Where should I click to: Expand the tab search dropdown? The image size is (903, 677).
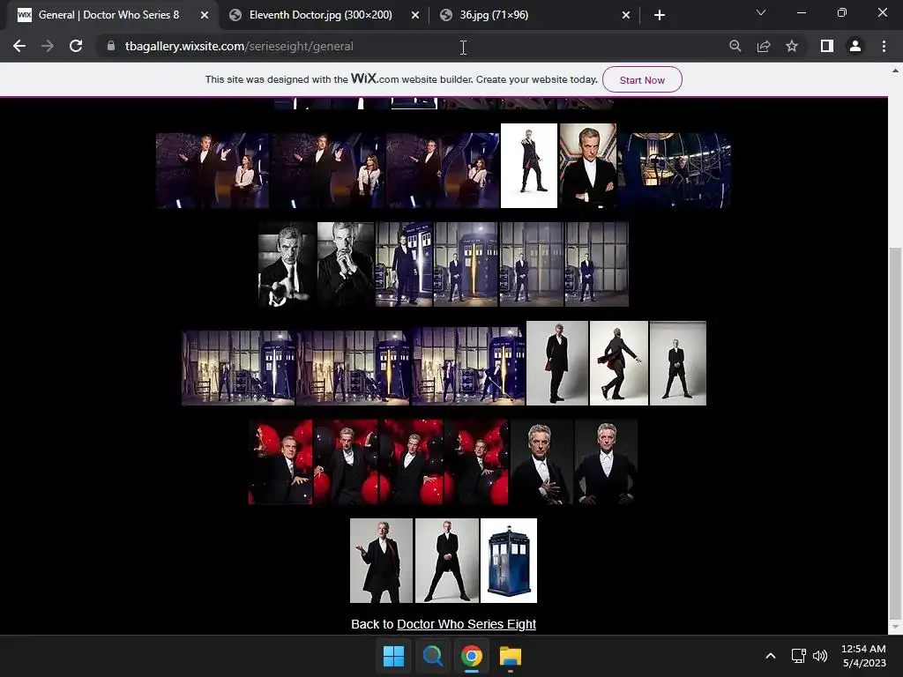761,12
